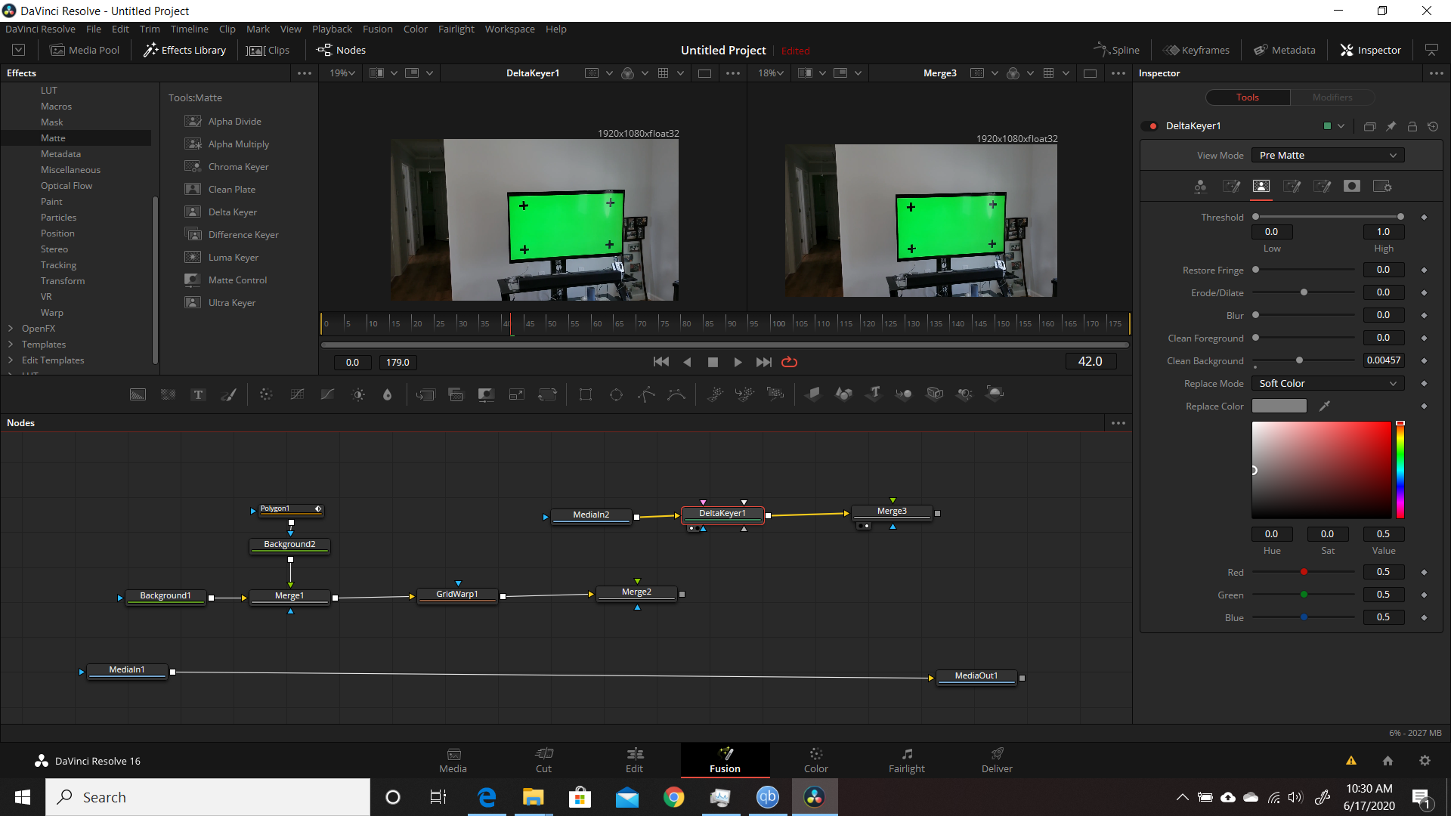Click the current frame field showing 42.0
The image size is (1451, 816).
click(x=1090, y=362)
